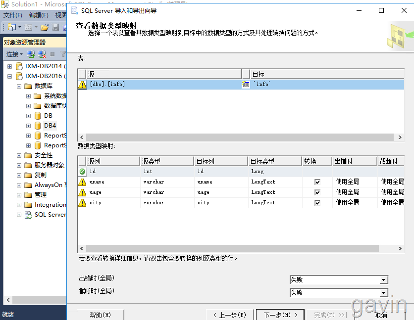Click the 取消 button
414x320 pixels.
(381, 315)
